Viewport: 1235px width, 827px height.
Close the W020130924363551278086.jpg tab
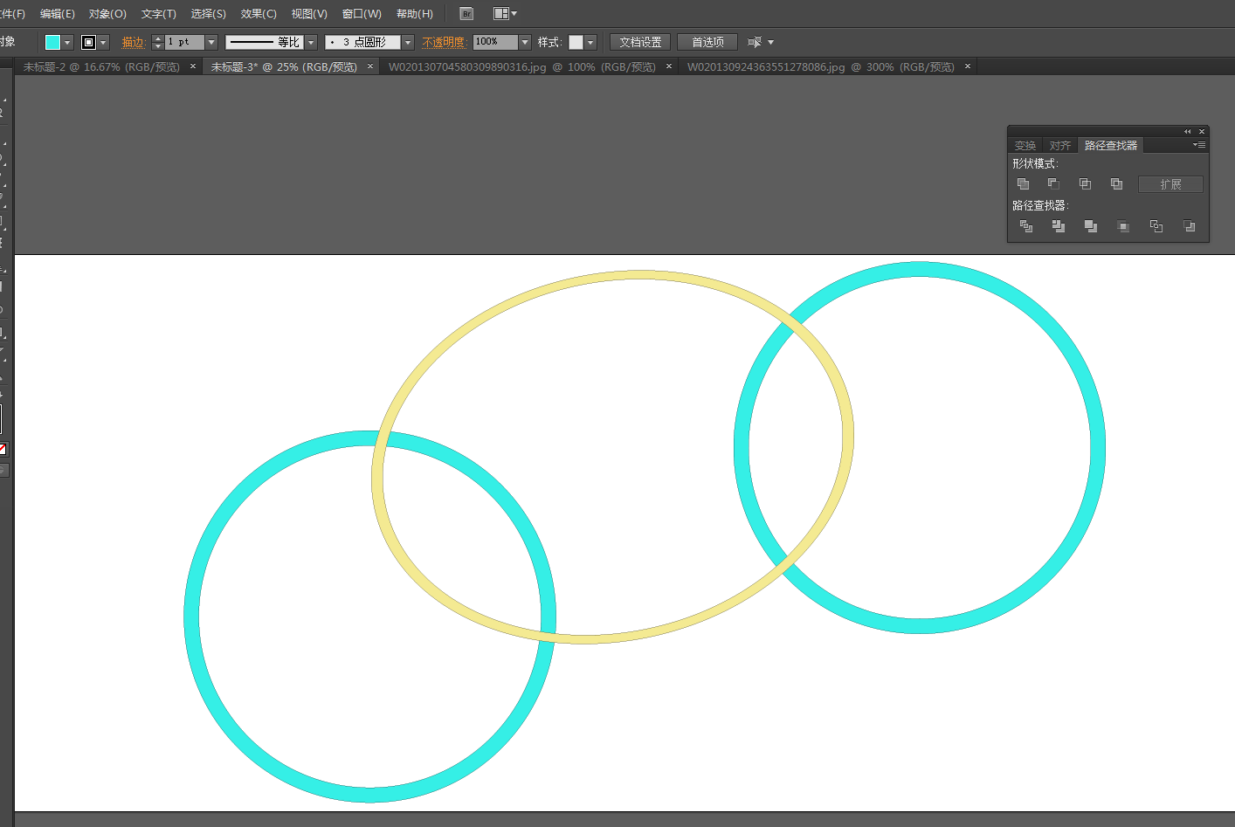968,66
